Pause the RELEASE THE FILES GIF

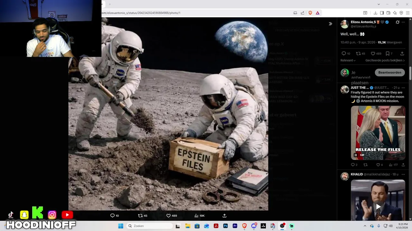pyautogui.click(x=356, y=155)
